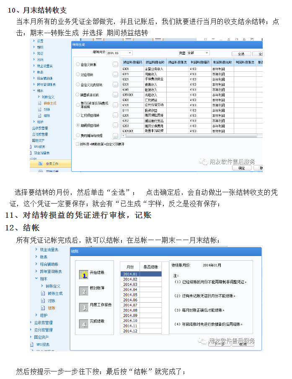Click 结账 document icon beside 转账生成 dialog
Viewport: 292px width, 379px height.
(x=39, y=116)
